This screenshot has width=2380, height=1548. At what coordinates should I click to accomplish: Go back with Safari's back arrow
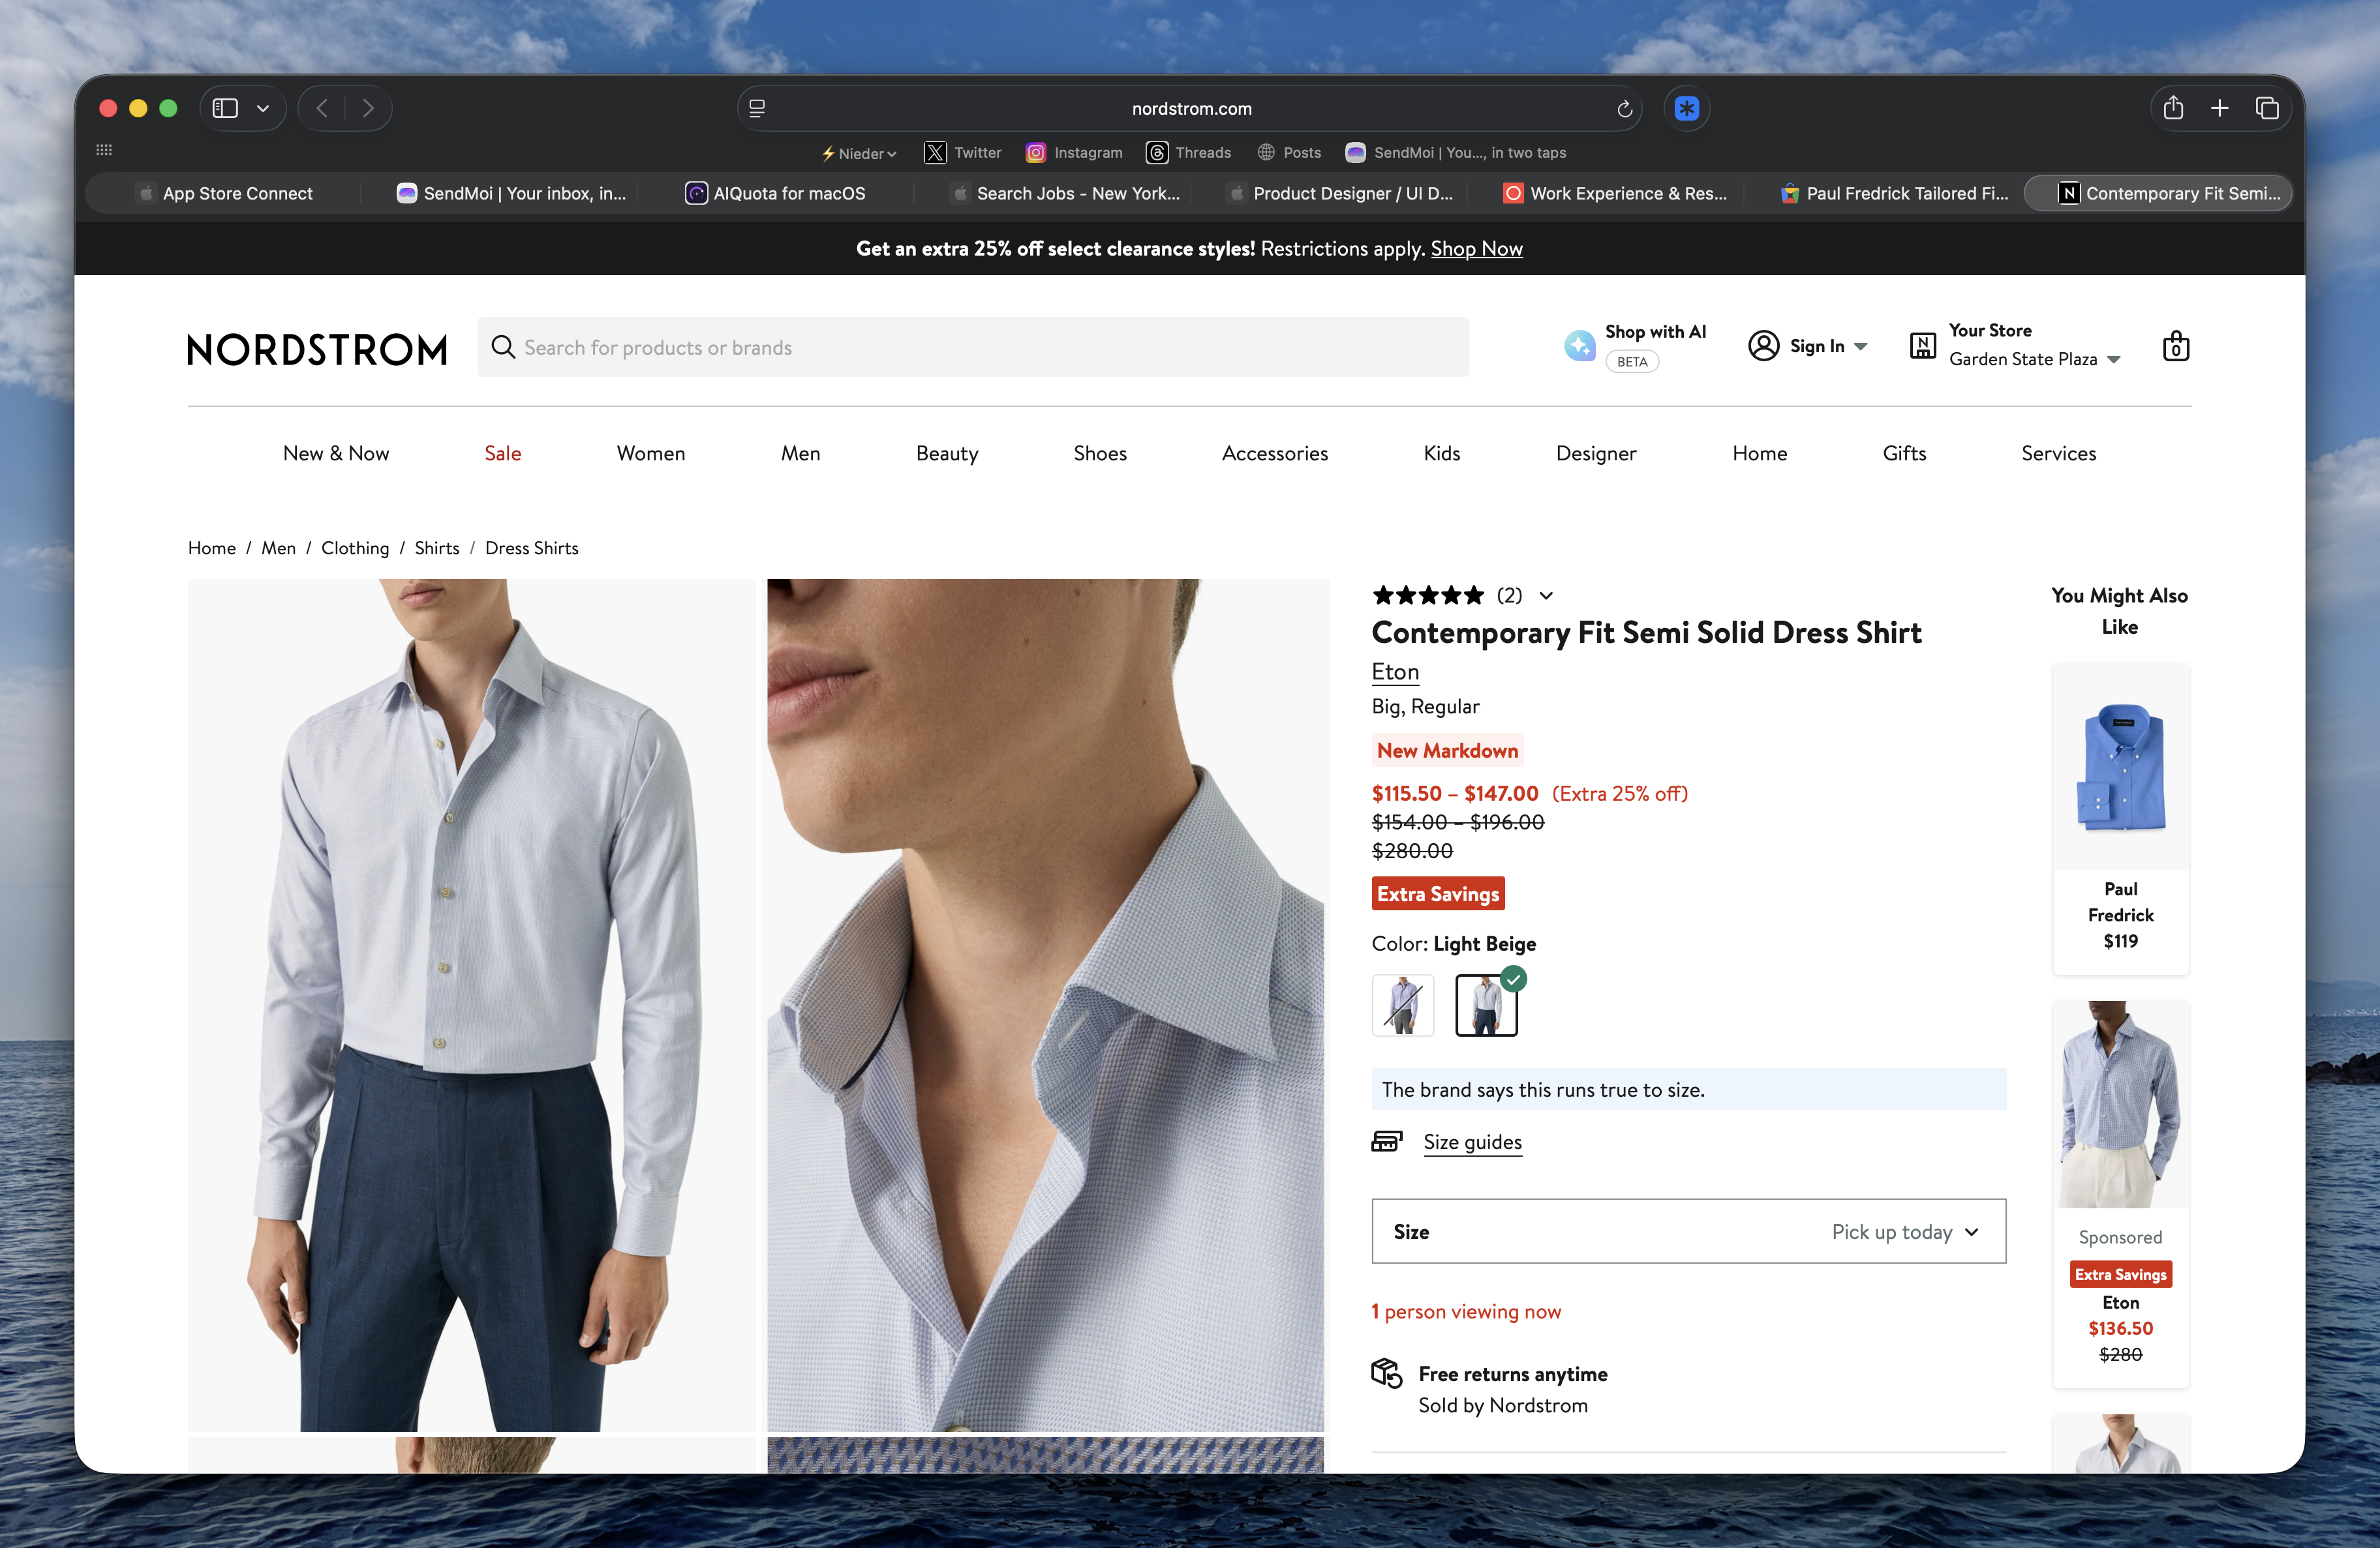(322, 108)
